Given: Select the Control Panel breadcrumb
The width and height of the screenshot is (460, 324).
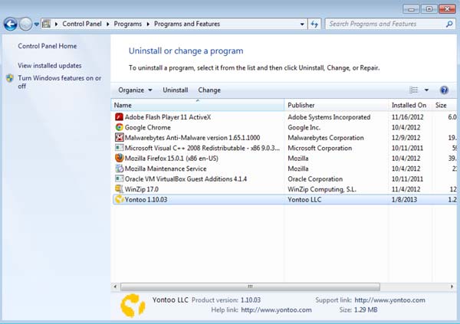Looking at the screenshot, I should 82,24.
